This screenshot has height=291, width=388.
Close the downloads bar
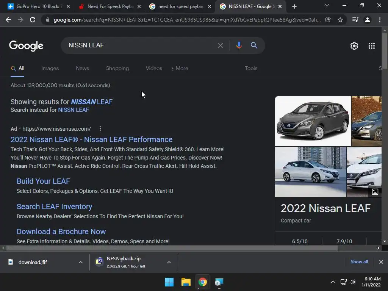pos(381,262)
